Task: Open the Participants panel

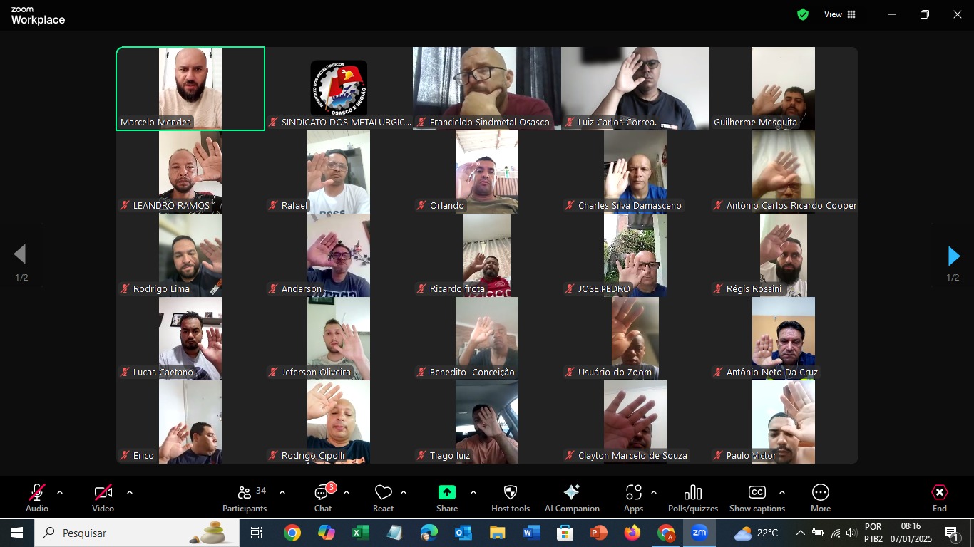Action: [245, 498]
